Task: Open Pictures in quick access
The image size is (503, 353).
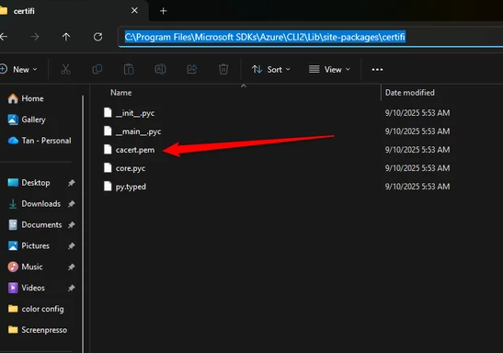Action: (x=29, y=246)
